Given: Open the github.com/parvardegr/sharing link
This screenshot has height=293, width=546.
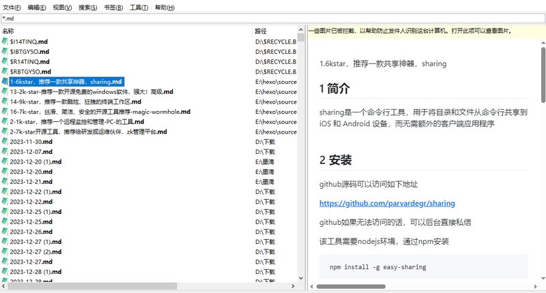Looking at the screenshot, I should tap(387, 203).
